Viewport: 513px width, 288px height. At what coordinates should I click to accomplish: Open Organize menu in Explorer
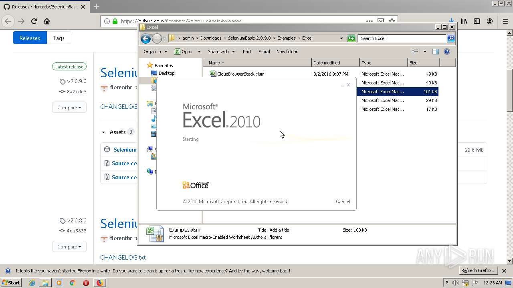(155, 52)
